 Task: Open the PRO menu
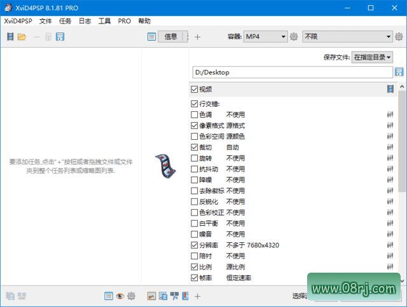(x=125, y=21)
